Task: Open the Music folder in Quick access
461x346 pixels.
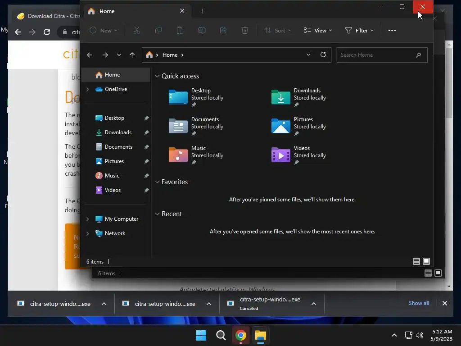Action: pos(196,155)
